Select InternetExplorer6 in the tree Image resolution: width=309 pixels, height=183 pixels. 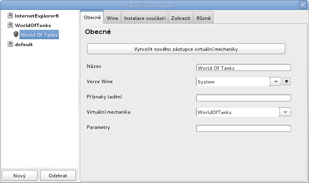[37, 16]
